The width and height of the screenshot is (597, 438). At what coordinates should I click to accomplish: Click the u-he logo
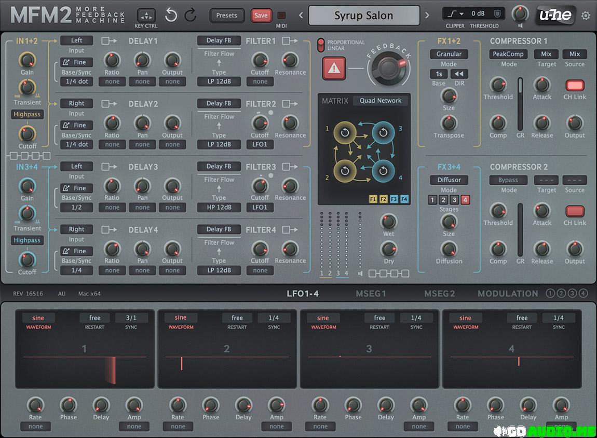pyautogui.click(x=555, y=15)
